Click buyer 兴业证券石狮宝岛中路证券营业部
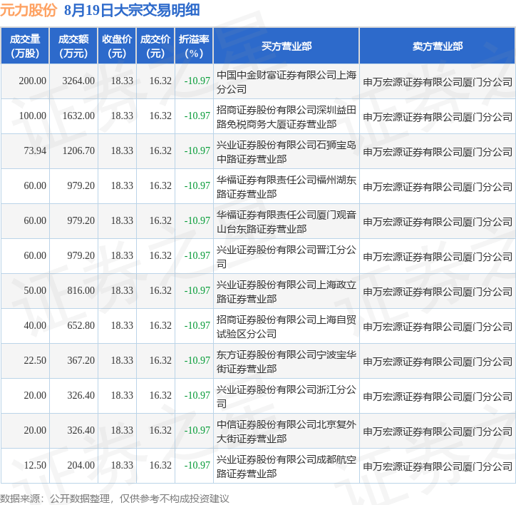Viewport: 516px width, 505px height. point(287,152)
